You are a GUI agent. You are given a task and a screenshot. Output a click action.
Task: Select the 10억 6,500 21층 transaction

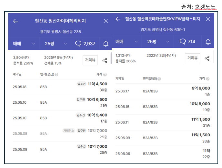click(x=60, y=103)
